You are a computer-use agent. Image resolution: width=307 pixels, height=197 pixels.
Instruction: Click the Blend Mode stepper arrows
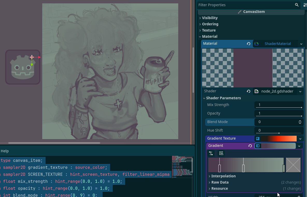(300, 122)
